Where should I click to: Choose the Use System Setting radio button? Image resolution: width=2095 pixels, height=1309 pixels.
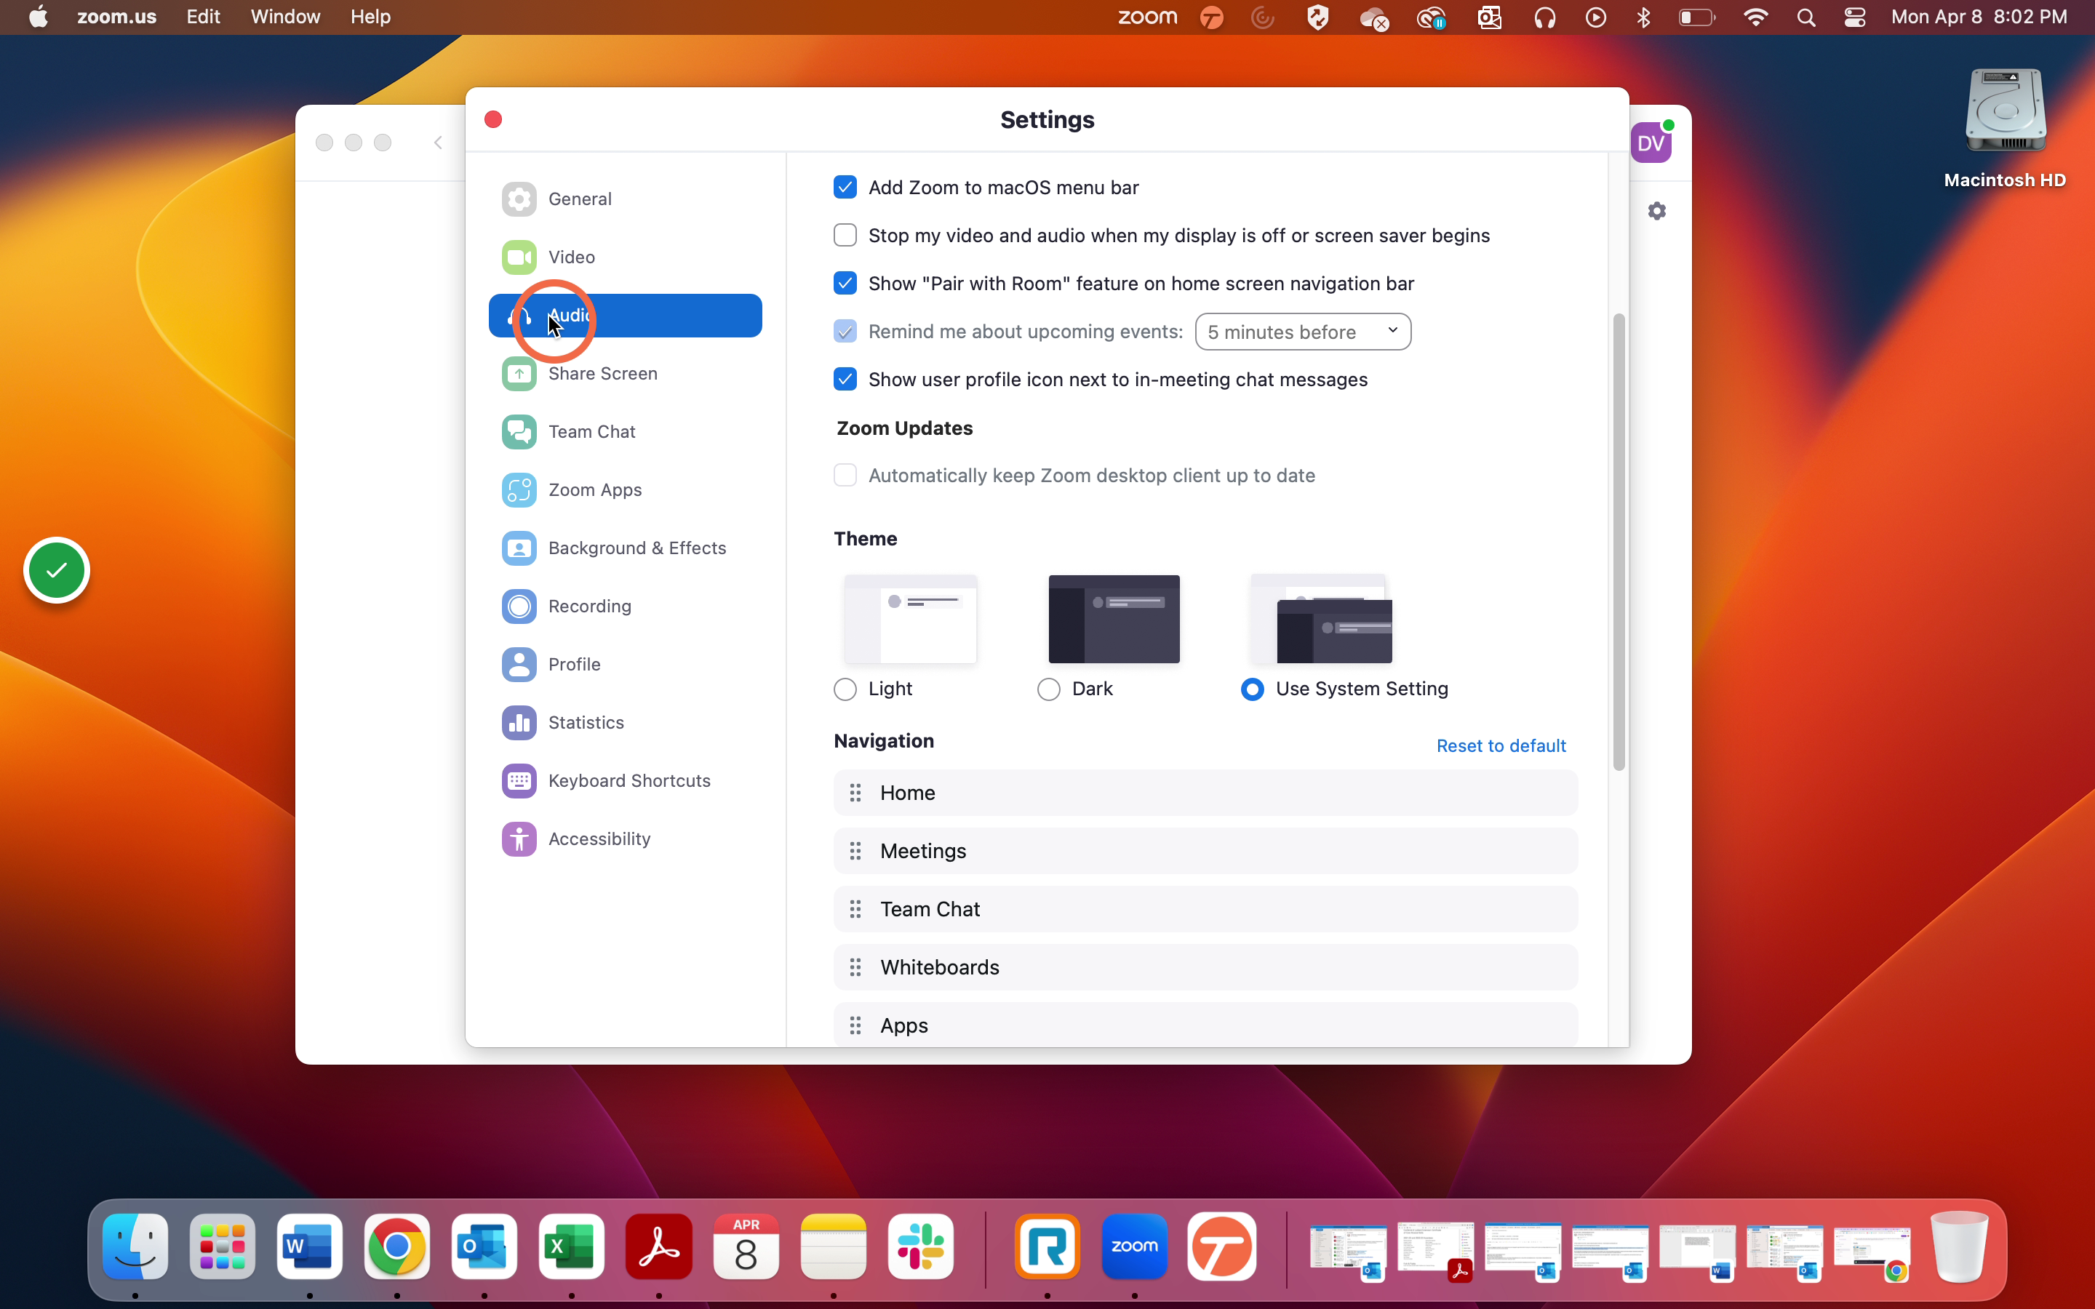[1252, 689]
